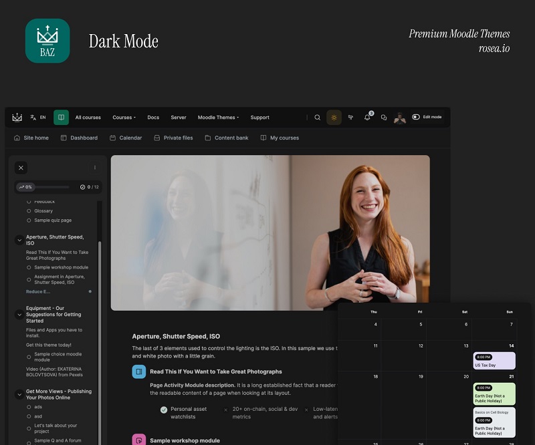Image resolution: width=535 pixels, height=445 pixels.
Task: Click the US Tax Day calendar event
Action: click(x=494, y=361)
